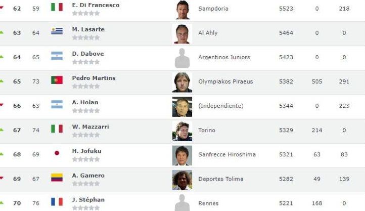Viewport: 365px width, 211px height.
Task: Open A. Holan coach profile
Action: coord(85,102)
